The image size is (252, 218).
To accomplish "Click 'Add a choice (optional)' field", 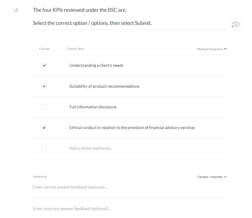I will tap(91, 148).
